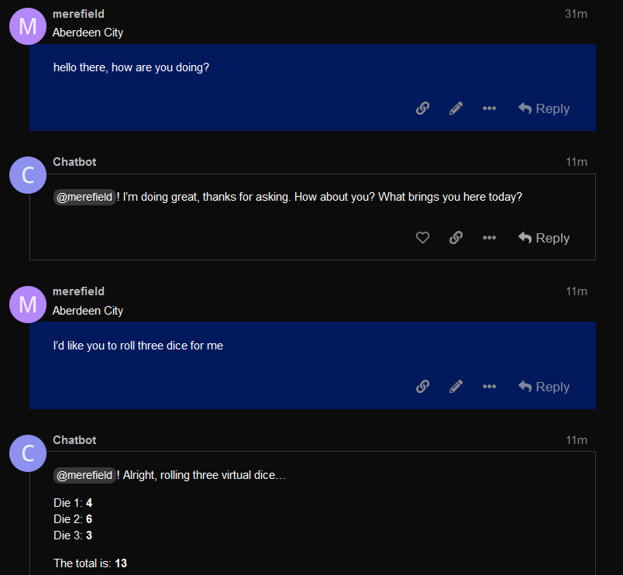Expand ellipsis menu on 'roll three dice' post
Viewport: 623px width, 575px height.
coord(489,386)
